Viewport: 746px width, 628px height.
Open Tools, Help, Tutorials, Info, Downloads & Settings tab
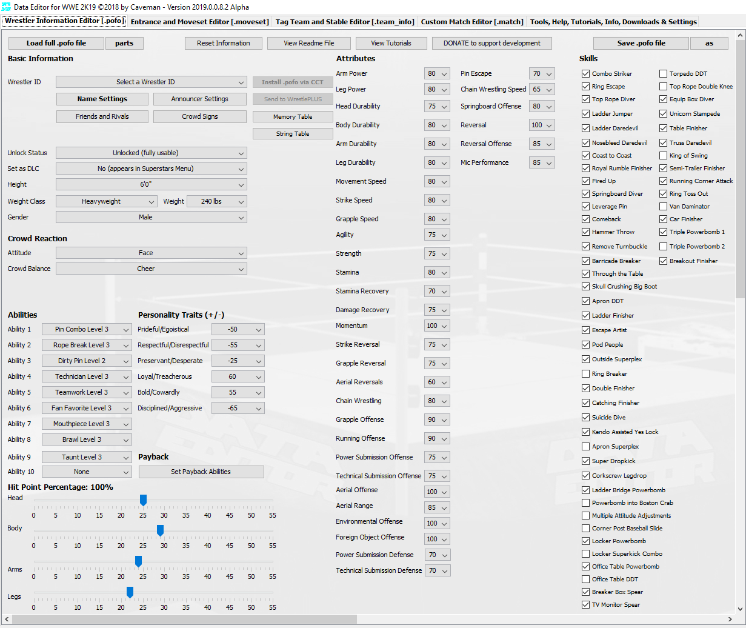pos(613,22)
